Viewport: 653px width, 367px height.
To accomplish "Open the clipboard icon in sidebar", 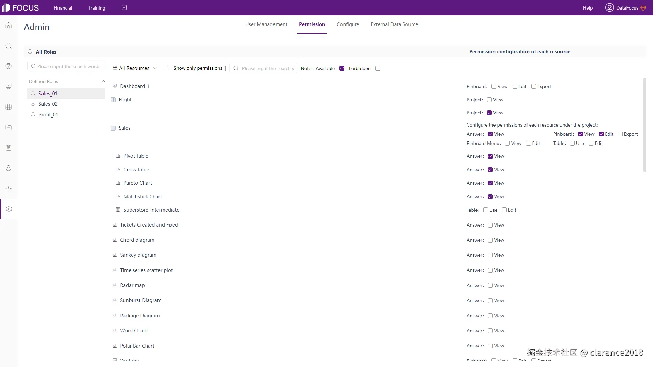I will [9, 148].
